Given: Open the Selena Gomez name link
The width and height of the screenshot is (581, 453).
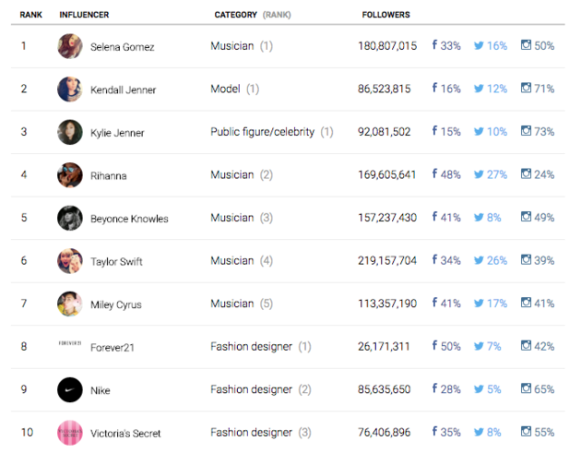Looking at the screenshot, I should tap(123, 47).
